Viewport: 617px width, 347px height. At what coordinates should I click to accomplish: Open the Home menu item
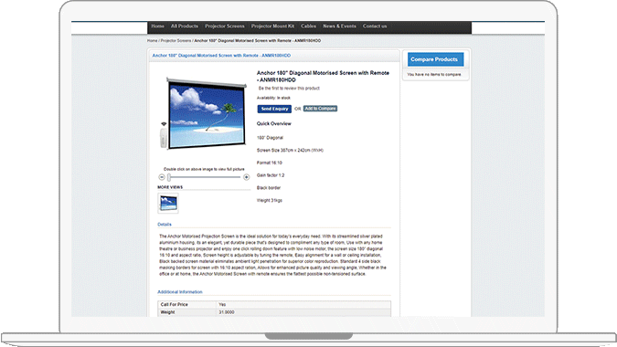157,26
